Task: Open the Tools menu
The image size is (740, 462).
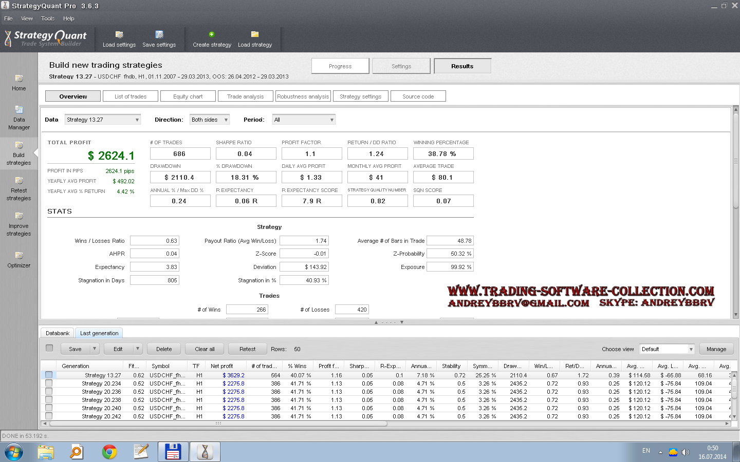Action: (48, 18)
